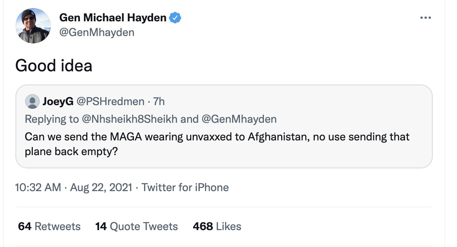Viewport: 457px width, 247px height.
Task: Show the 14 Quote Tweets
Action: (x=136, y=226)
